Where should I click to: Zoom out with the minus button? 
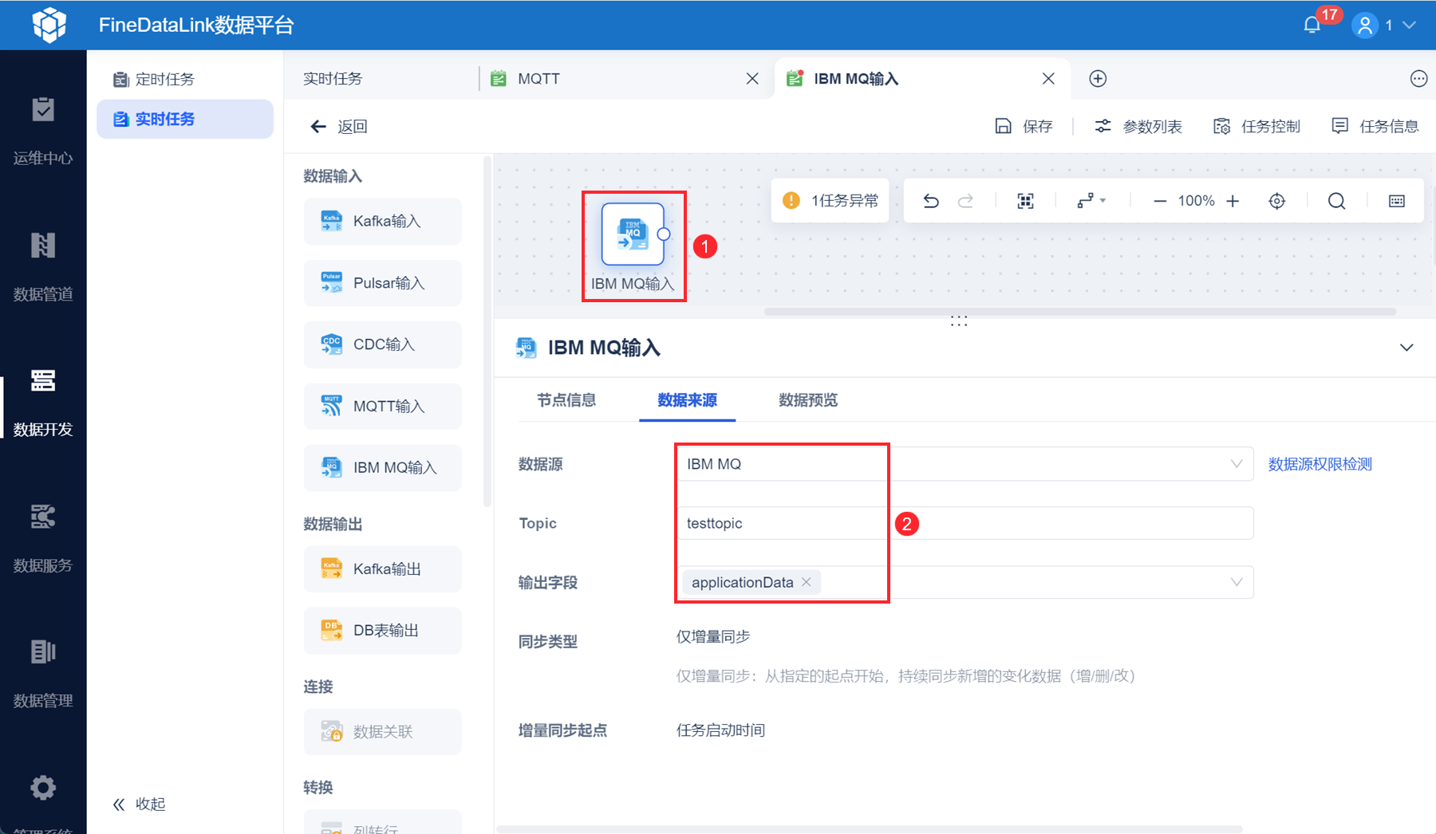1160,201
